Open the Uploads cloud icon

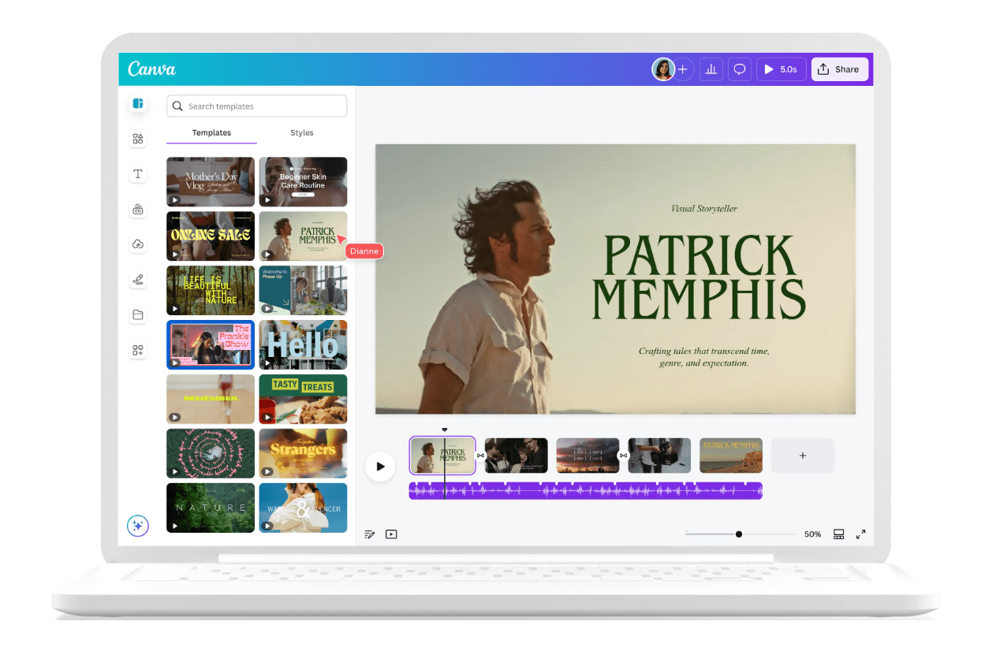click(138, 244)
